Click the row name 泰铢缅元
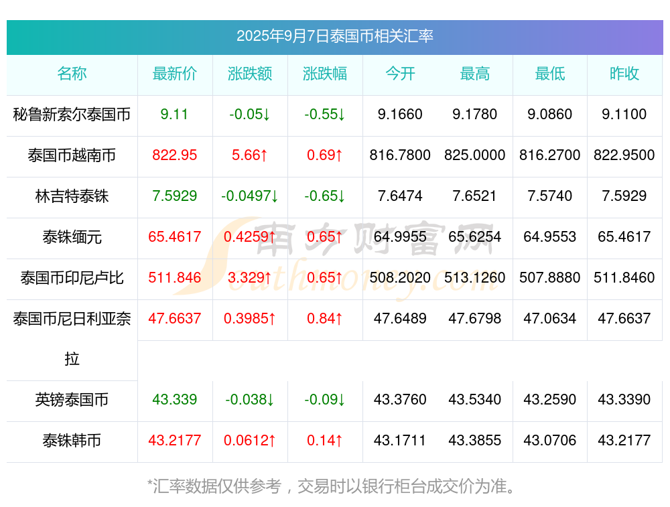This screenshot has height=507, width=670. click(72, 236)
